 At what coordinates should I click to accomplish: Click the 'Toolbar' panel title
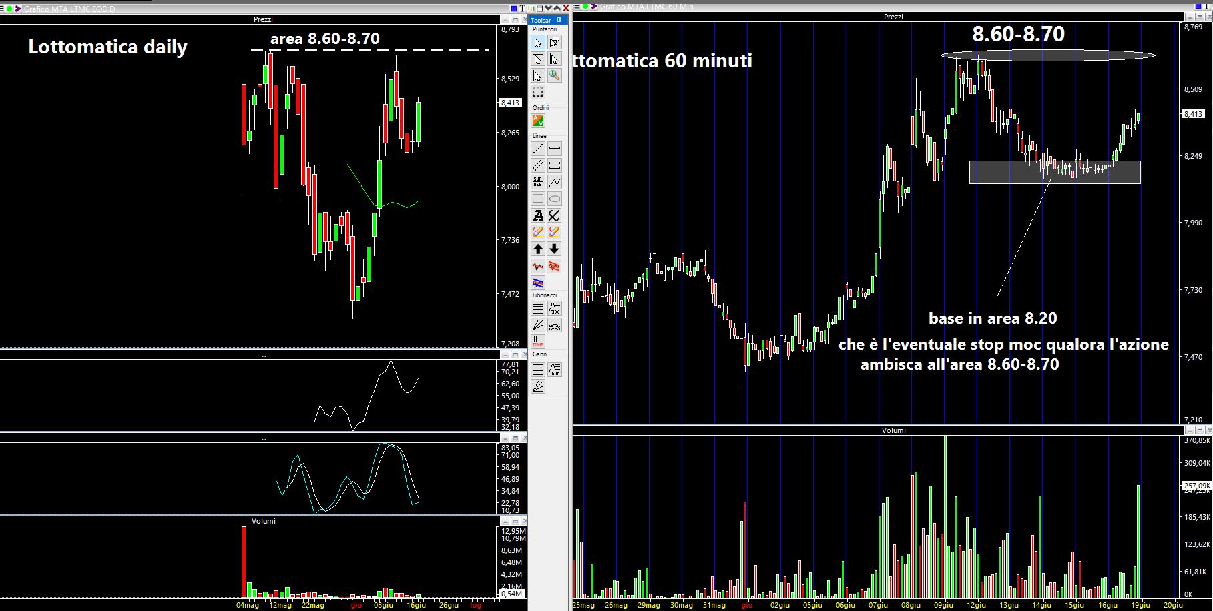click(541, 21)
